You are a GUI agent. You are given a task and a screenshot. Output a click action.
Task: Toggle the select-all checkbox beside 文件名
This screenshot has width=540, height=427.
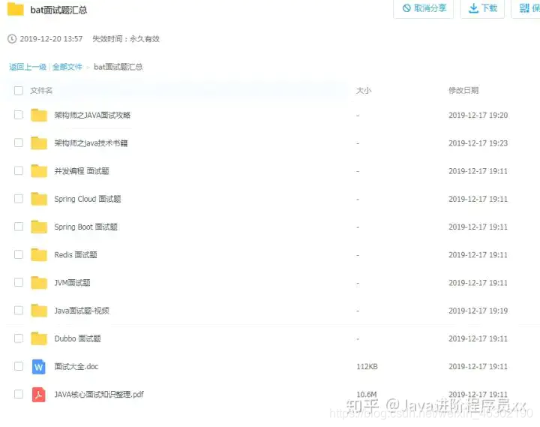coord(19,91)
